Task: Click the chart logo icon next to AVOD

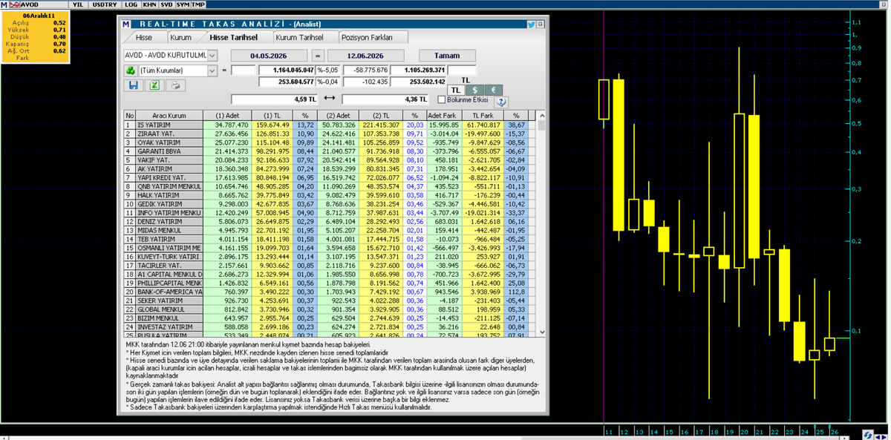Action: tap(16, 4)
